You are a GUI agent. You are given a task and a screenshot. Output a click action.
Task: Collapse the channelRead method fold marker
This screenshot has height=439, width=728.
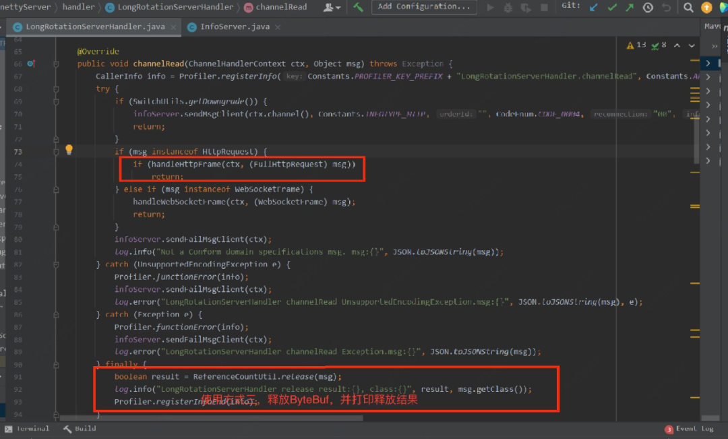point(56,64)
